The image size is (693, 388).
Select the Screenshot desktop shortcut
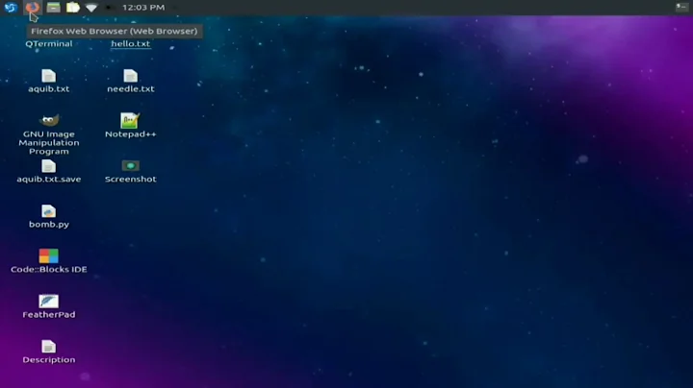coord(130,166)
